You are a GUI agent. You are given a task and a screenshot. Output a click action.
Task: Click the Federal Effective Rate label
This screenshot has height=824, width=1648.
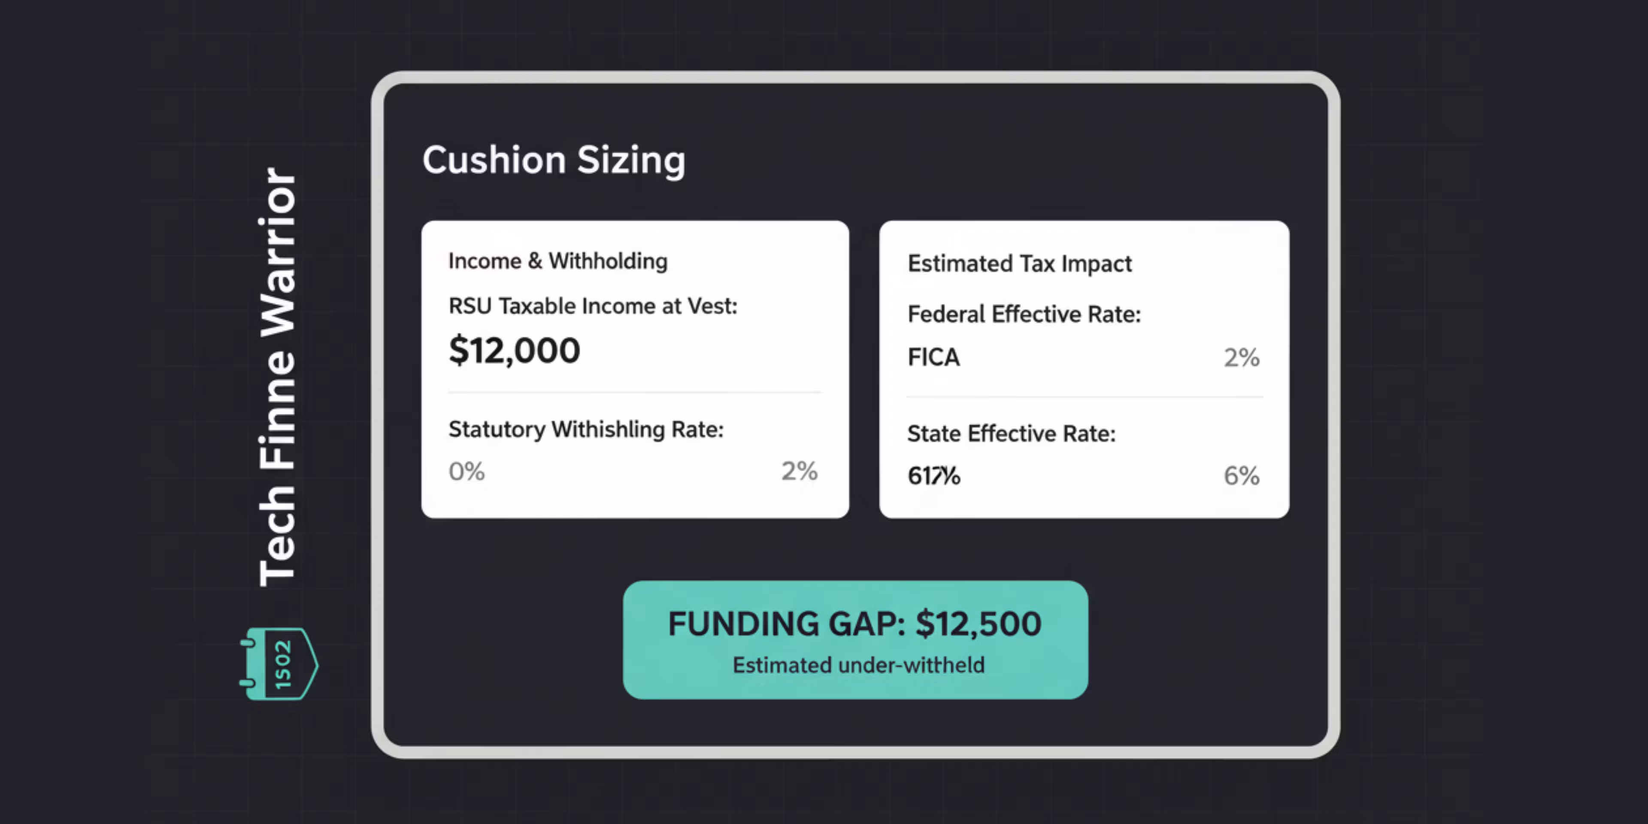click(1024, 314)
